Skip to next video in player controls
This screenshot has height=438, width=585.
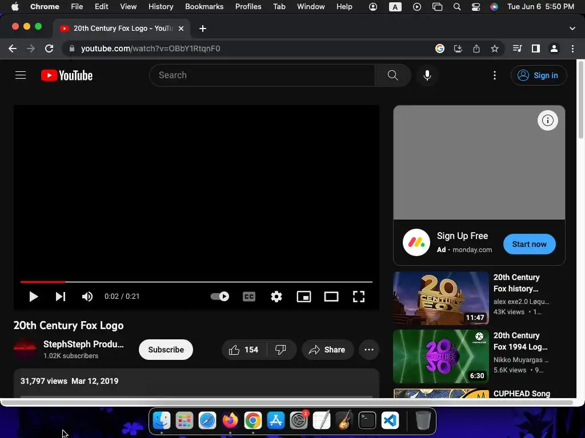point(61,297)
